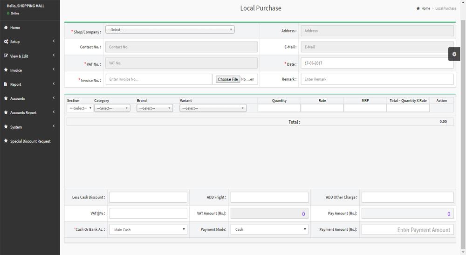Focus the Enter Invoice No. field
The image size is (466, 255).
[x=159, y=79]
